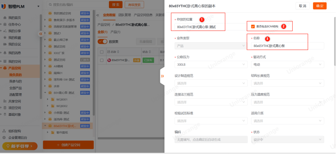Expand the 售前演示-多版本 tree node
This screenshot has width=336, height=154.
45,20
